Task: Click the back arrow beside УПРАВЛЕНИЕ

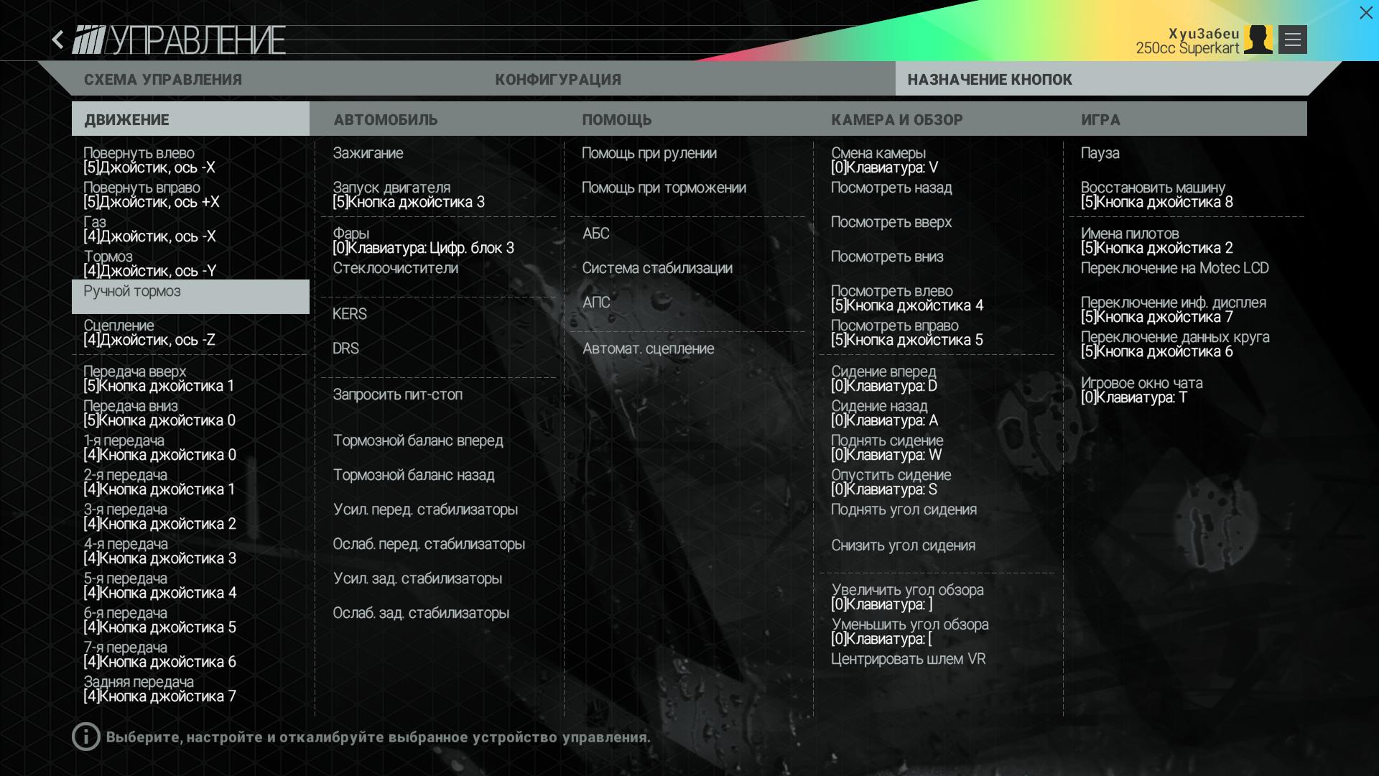Action: tap(58, 40)
